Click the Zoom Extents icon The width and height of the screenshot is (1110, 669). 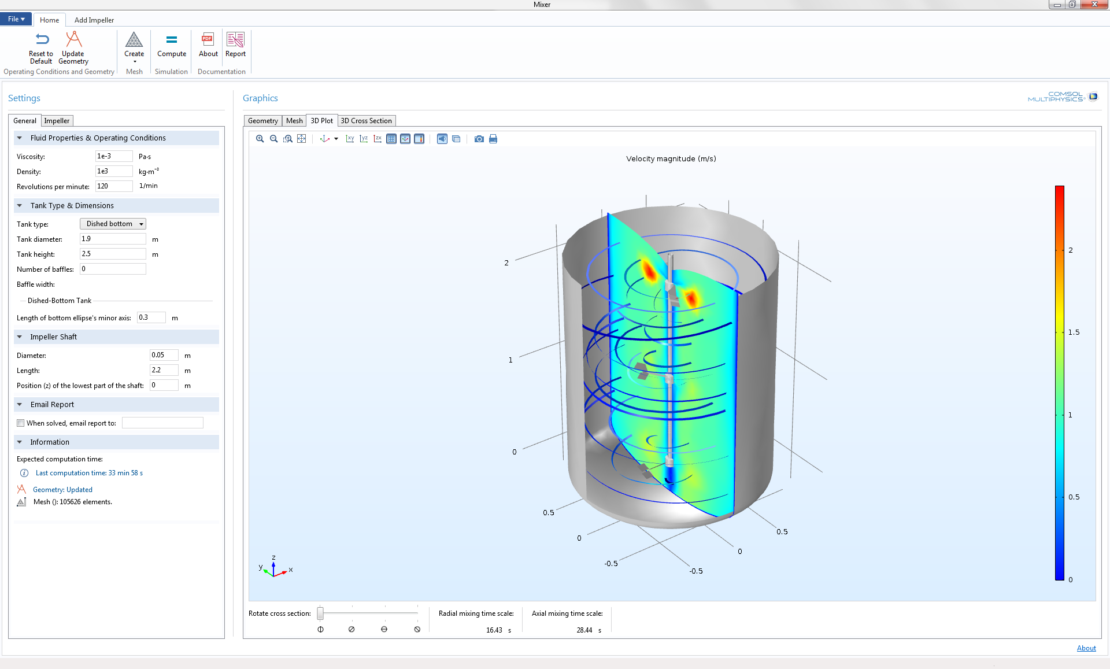(302, 139)
